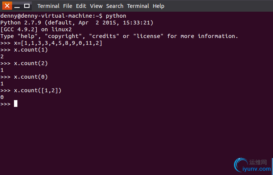Click the iyunv.com watermark logo
Image resolution: width=273 pixels, height=175 pixels.
(x=253, y=165)
